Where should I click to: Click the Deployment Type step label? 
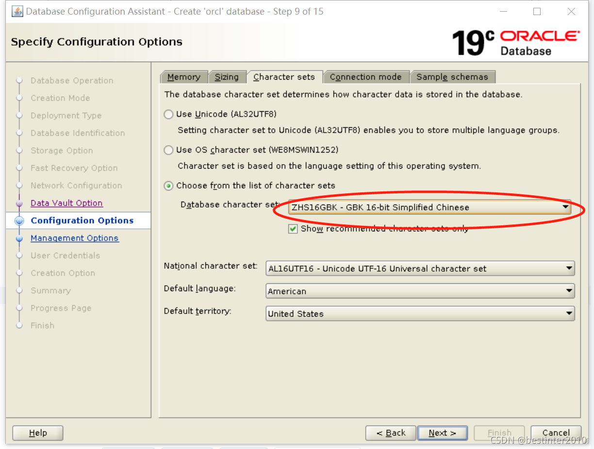pos(66,116)
